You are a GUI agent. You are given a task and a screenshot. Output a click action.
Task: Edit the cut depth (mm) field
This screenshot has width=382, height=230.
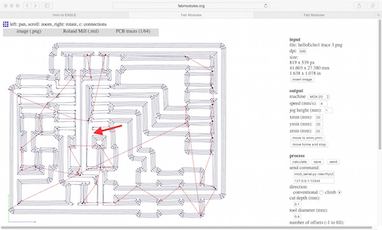[x=297, y=204]
